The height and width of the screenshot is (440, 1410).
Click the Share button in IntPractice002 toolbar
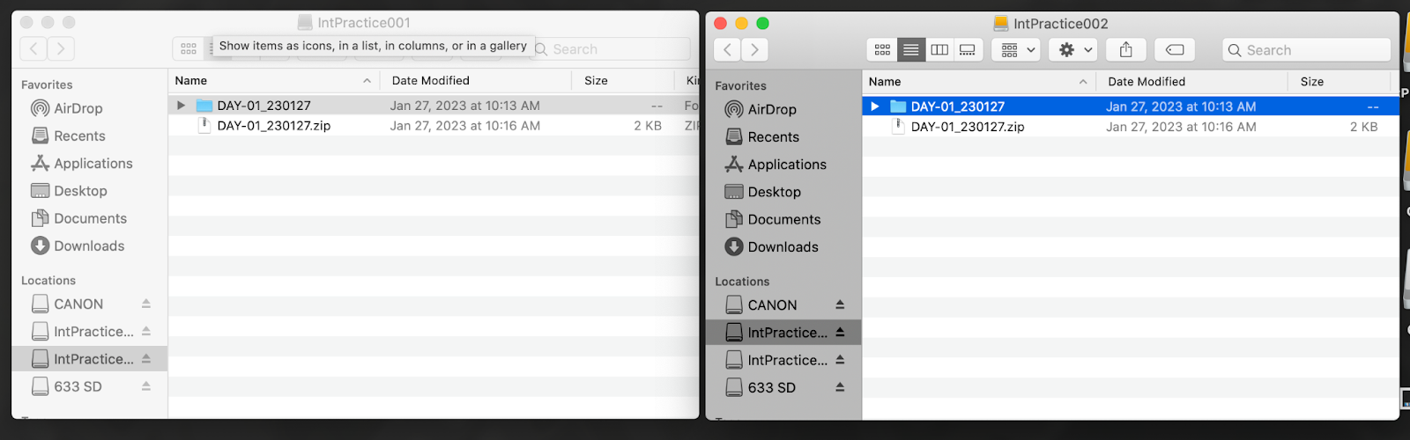(1126, 50)
